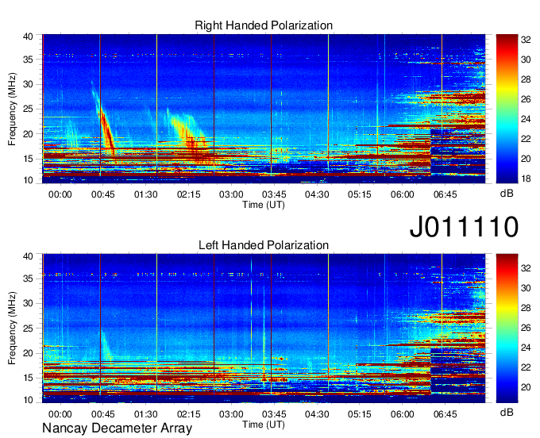
Task: Click the 25 MHz tick of Left Handed plot
Action: 28,328
